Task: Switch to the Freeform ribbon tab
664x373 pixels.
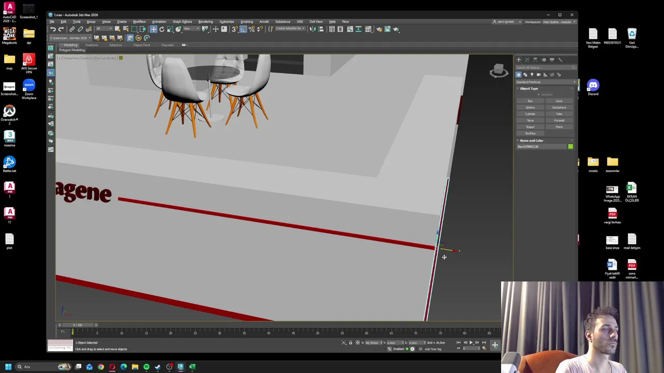Action: (x=92, y=45)
